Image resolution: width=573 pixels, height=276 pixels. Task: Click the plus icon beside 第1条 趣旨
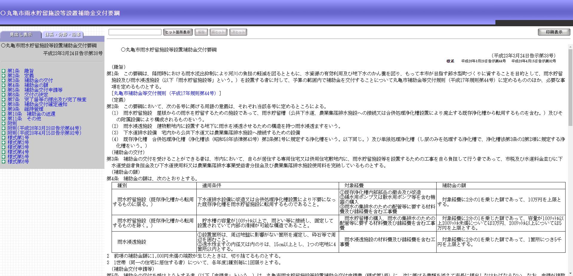click(x=4, y=71)
